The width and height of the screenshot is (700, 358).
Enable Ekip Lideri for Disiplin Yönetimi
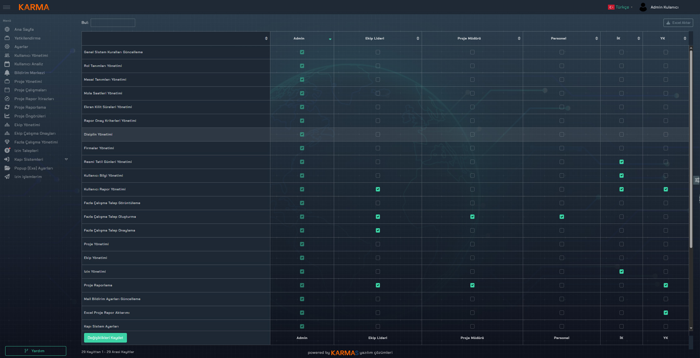378,134
